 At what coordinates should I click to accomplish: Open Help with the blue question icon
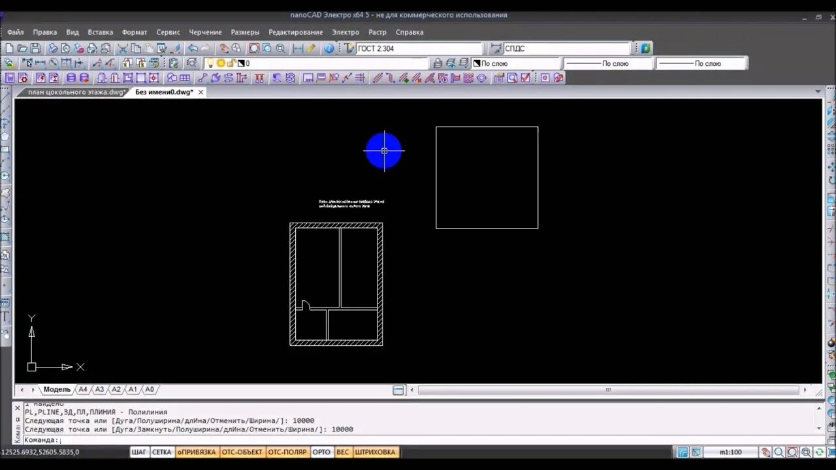click(329, 48)
